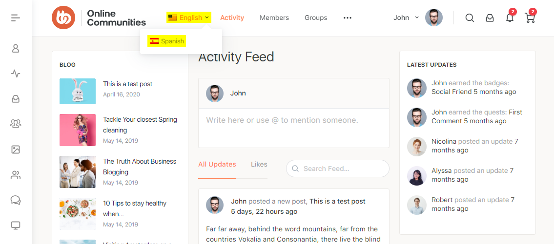Open the activity pulse icon in sidebar
Screen dimensions: 554x244
(x=16, y=74)
